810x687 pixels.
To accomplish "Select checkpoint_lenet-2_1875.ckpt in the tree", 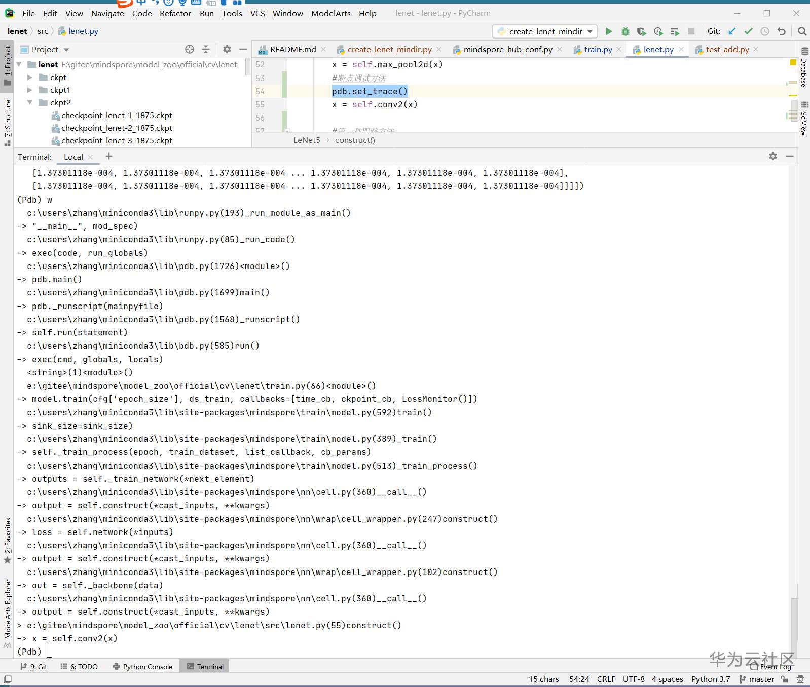I will tap(117, 128).
